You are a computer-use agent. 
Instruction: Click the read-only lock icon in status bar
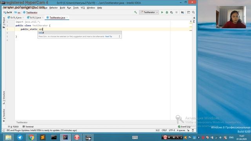pyautogui.click(x=188, y=130)
